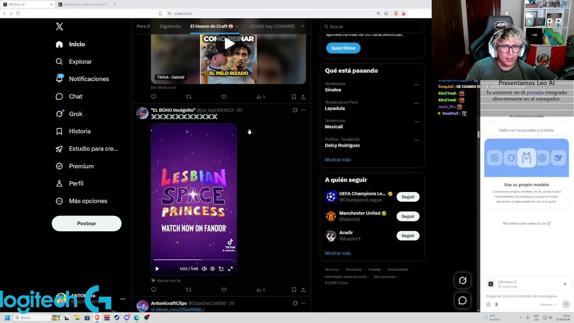Go to Perfil in the sidebar
Image resolution: width=574 pixels, height=323 pixels.
[x=69, y=183]
